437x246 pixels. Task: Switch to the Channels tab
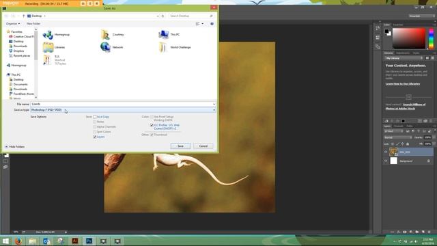point(398,126)
